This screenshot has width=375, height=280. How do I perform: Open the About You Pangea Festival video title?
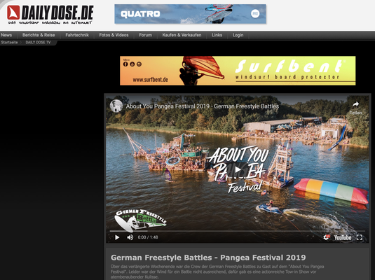pyautogui.click(x=203, y=106)
